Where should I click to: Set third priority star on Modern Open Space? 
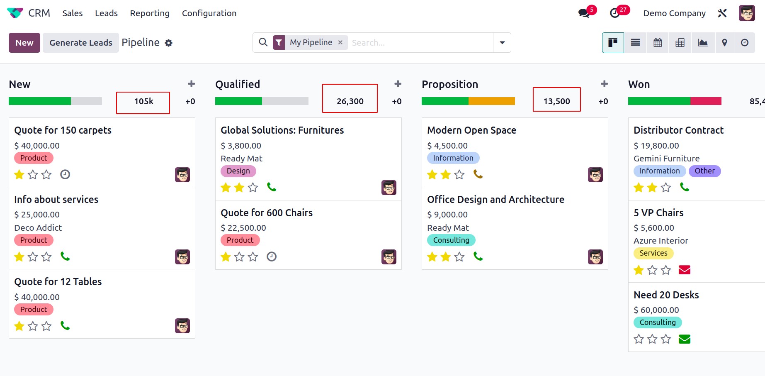pyautogui.click(x=459, y=175)
